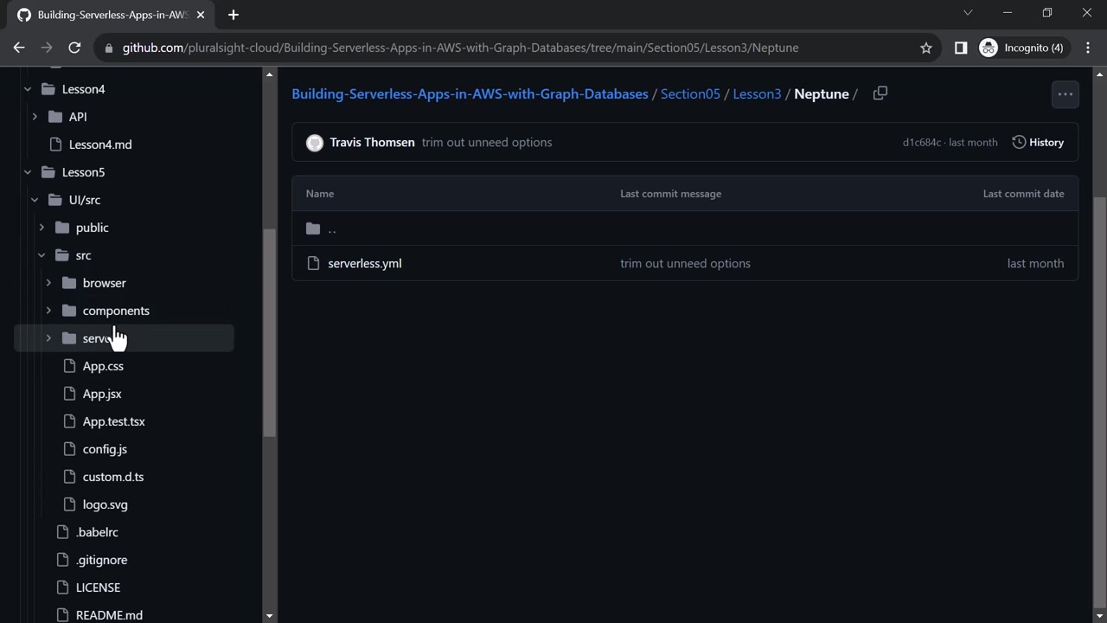Select the browser folder in tree

coord(104,283)
